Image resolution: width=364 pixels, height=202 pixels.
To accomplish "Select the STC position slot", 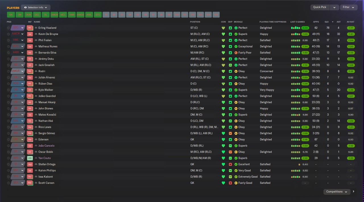I will (98, 15).
